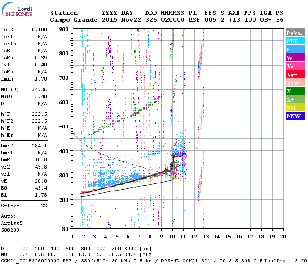
Task: Select the SSW legend swatch
Action: (296, 83)
